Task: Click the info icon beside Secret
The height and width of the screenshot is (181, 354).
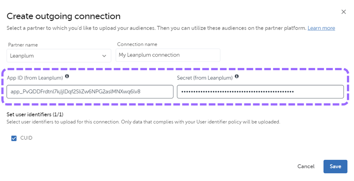Action: pyautogui.click(x=237, y=76)
